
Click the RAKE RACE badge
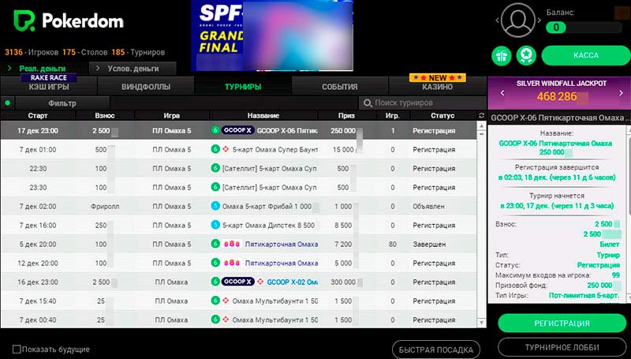click(x=49, y=77)
